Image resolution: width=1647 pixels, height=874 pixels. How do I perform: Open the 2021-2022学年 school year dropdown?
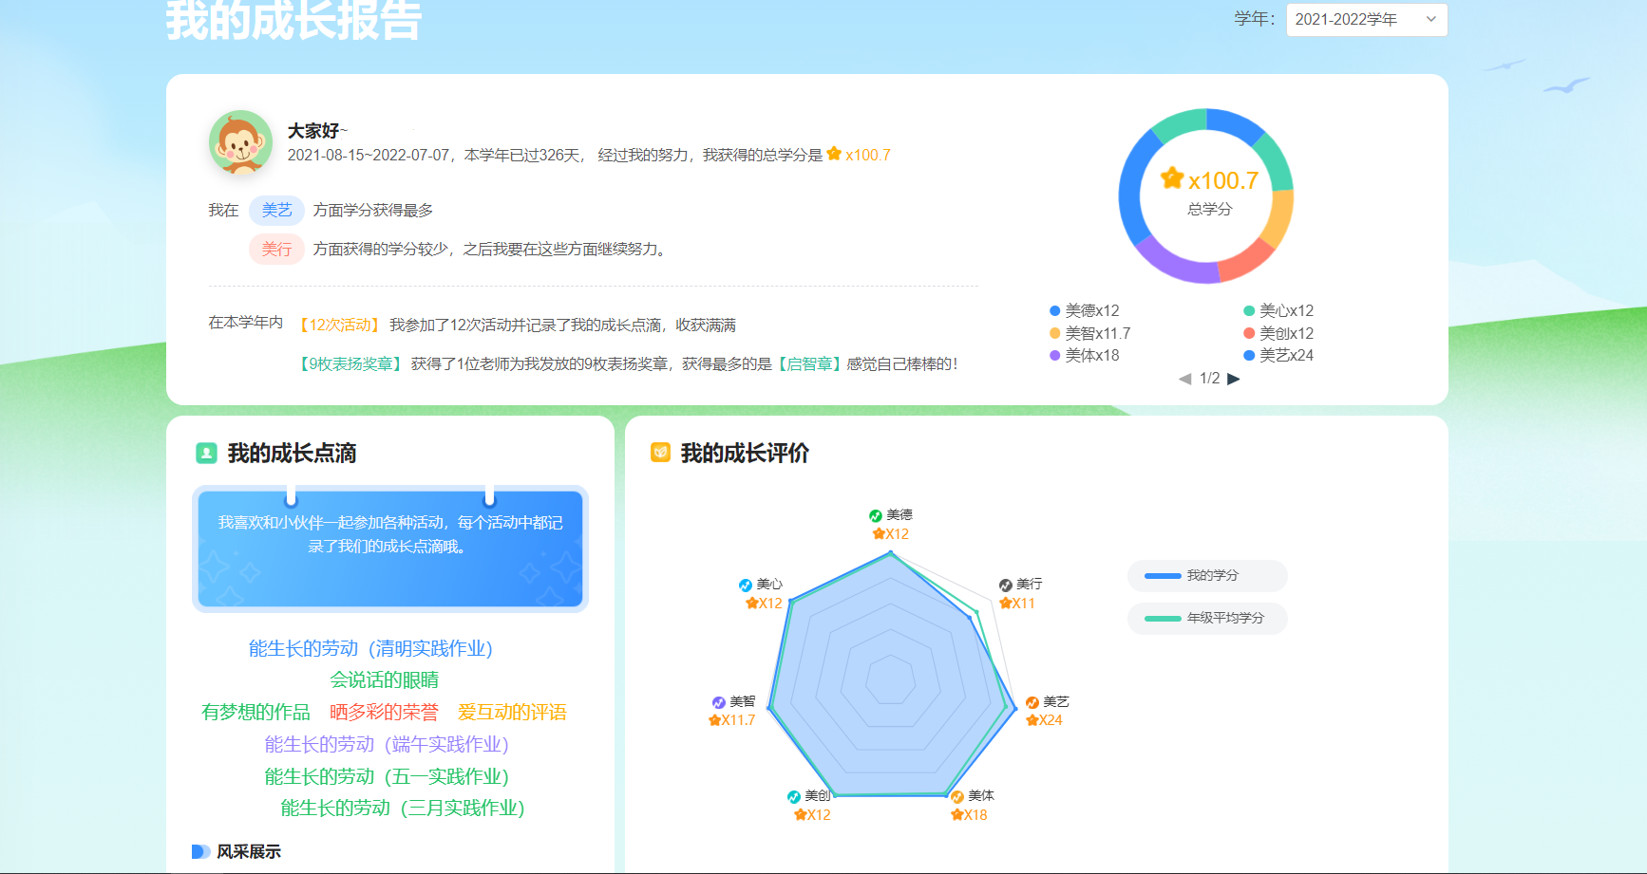tap(1366, 20)
